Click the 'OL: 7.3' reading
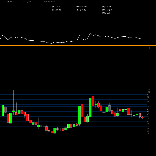 [x=106, y=13]
